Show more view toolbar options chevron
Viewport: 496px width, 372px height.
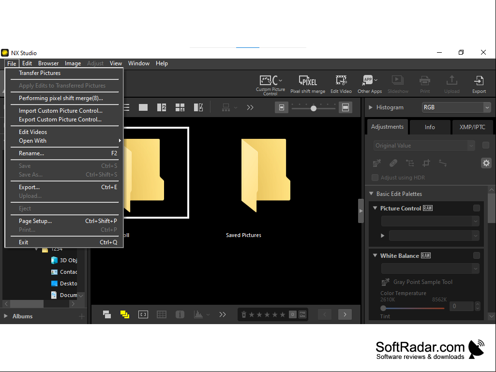250,107
